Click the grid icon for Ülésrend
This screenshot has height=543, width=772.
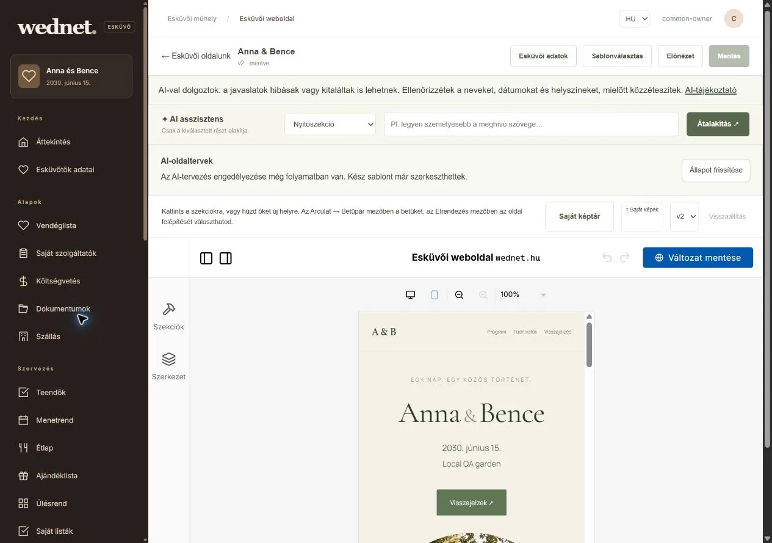click(x=23, y=503)
